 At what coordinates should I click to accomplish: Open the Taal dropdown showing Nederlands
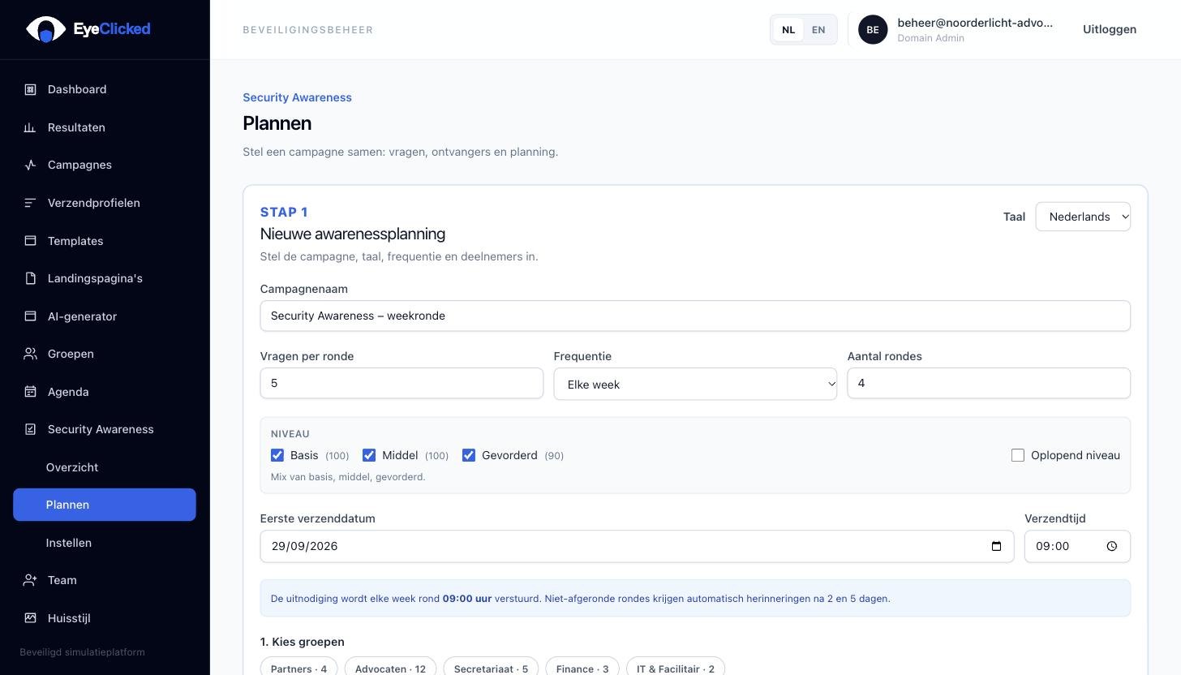pyautogui.click(x=1083, y=217)
